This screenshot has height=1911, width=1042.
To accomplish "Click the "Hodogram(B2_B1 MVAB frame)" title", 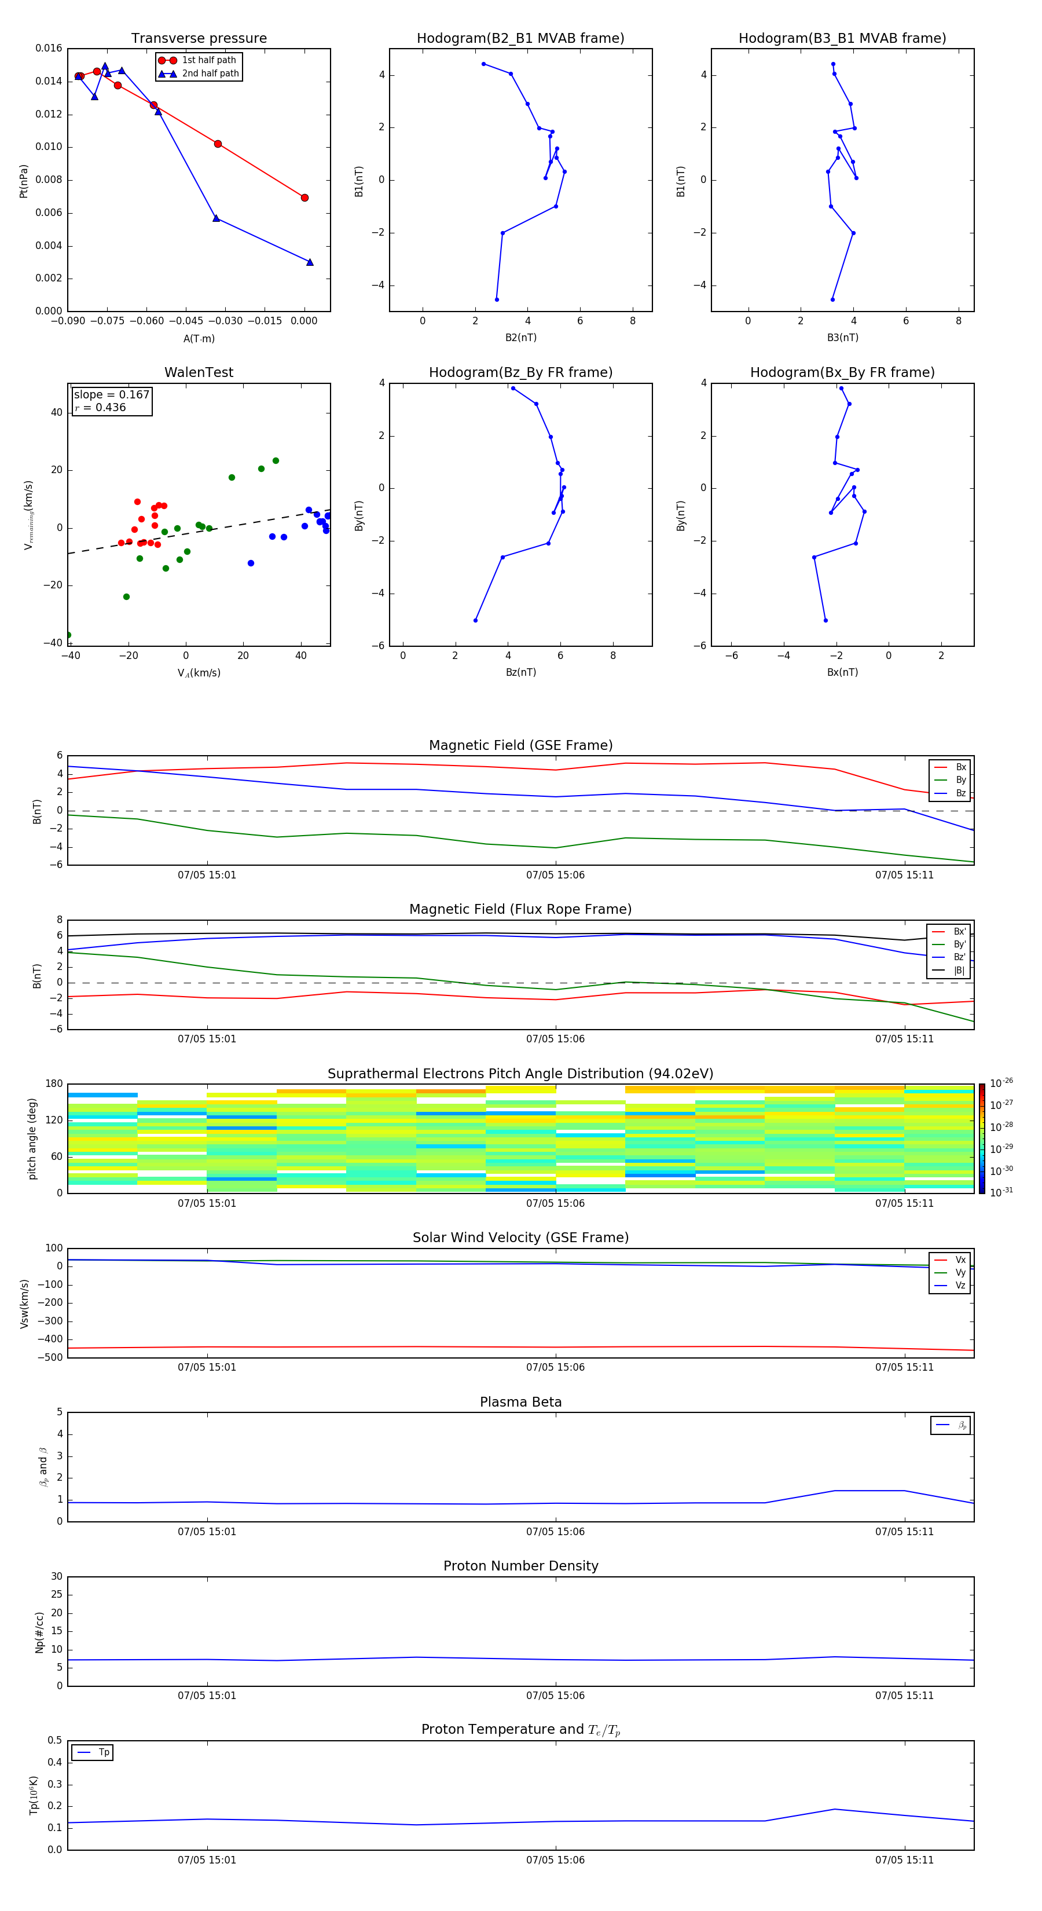I will click(x=520, y=39).
